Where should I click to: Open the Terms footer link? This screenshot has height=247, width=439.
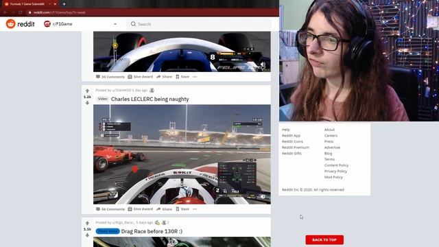pyautogui.click(x=329, y=159)
